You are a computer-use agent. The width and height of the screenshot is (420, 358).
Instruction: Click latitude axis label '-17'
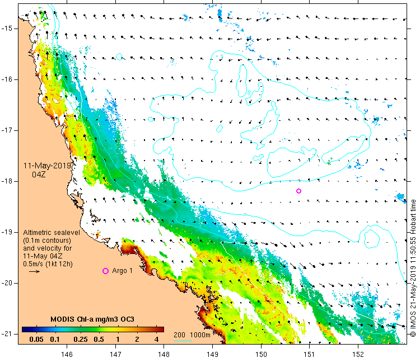tap(6, 130)
